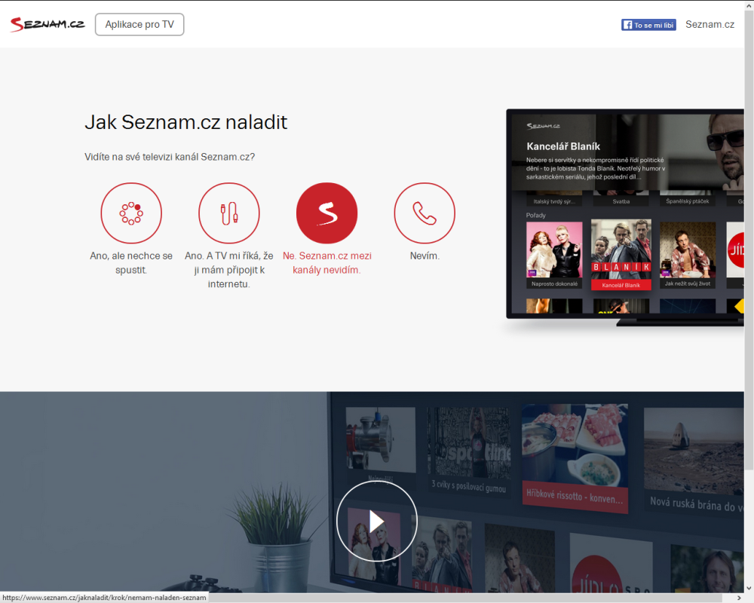This screenshot has height=603, width=754.
Task: Click the Seznam.cz logo in header
Action: [x=47, y=24]
